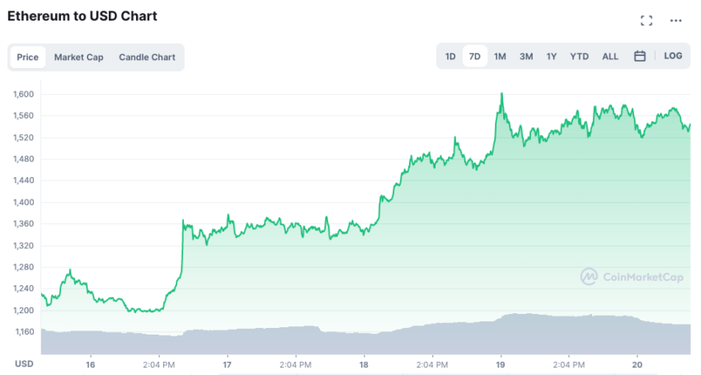Show the ALL time range
The width and height of the screenshot is (701, 375).
609,56
